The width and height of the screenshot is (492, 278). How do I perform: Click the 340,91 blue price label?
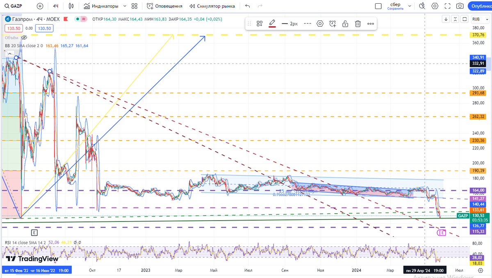pos(479,57)
